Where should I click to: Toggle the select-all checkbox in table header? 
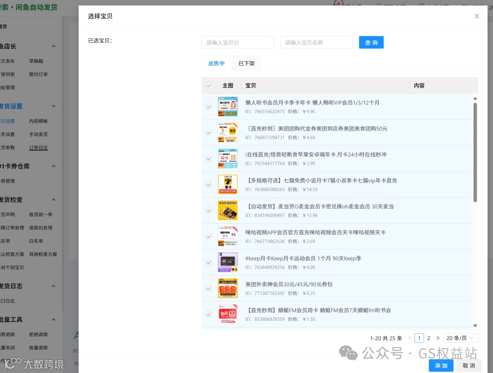click(209, 85)
